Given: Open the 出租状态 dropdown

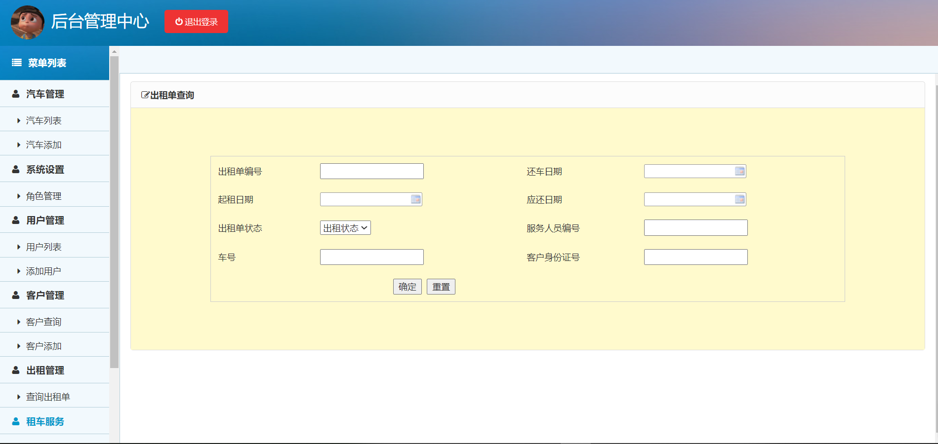Looking at the screenshot, I should [x=345, y=228].
